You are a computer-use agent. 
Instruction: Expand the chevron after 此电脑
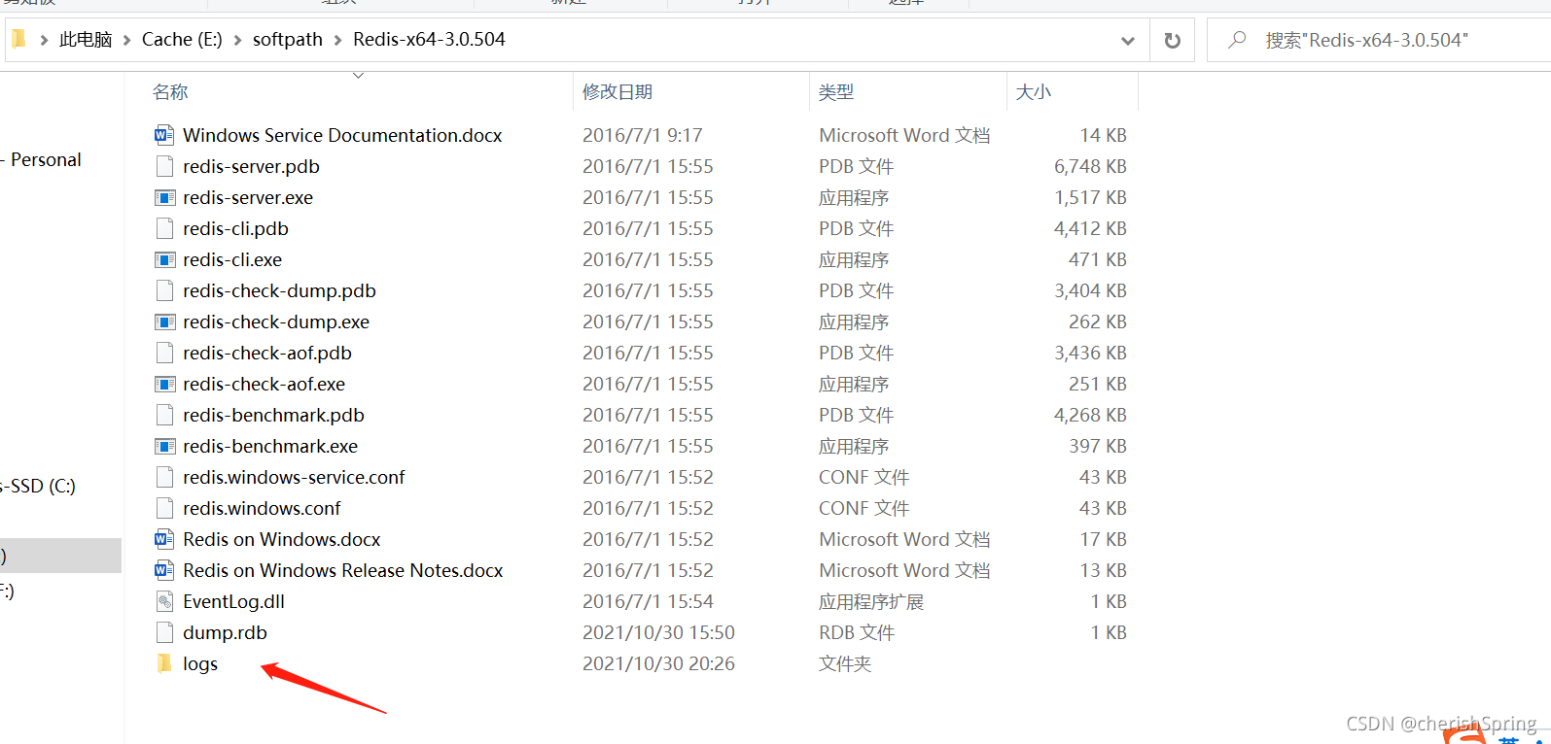[127, 40]
